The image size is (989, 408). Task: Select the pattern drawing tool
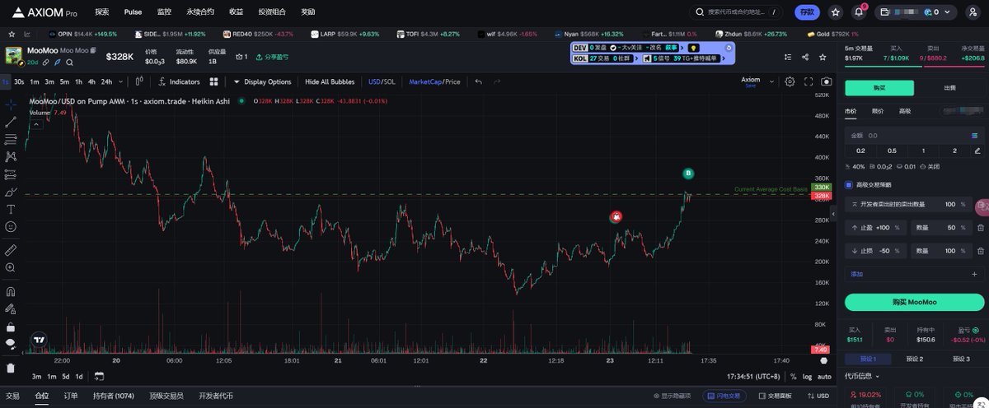(x=11, y=156)
